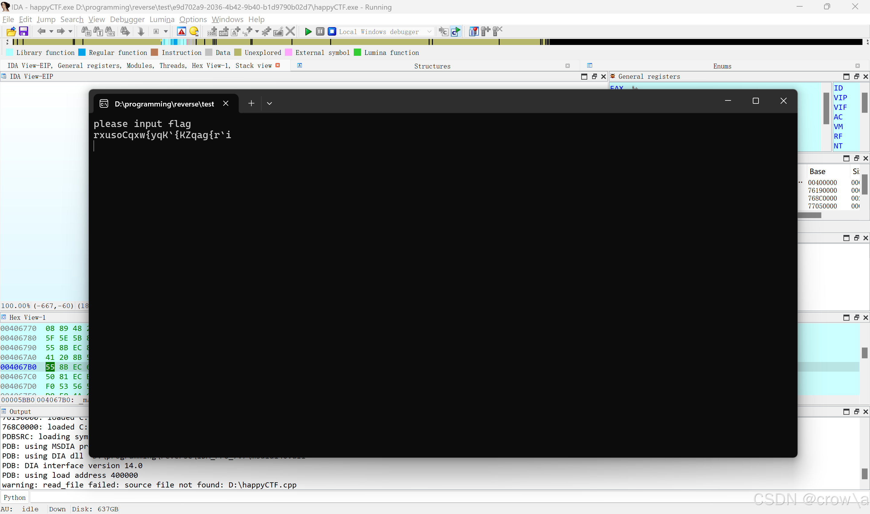Open the Local Windows debugger dropdown

click(x=429, y=31)
